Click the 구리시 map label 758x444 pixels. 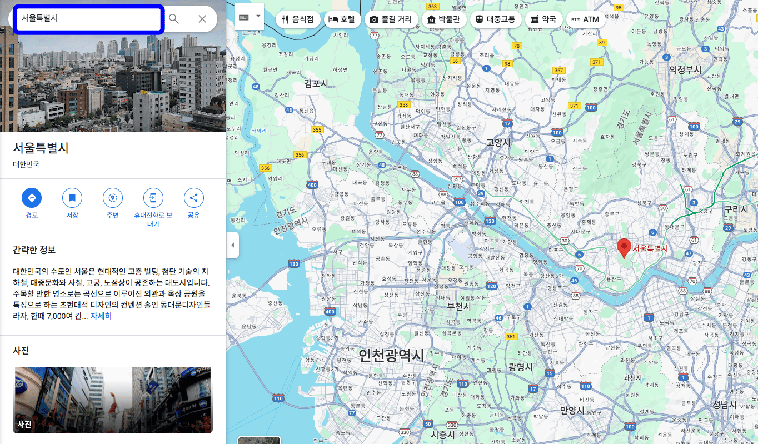(x=736, y=209)
